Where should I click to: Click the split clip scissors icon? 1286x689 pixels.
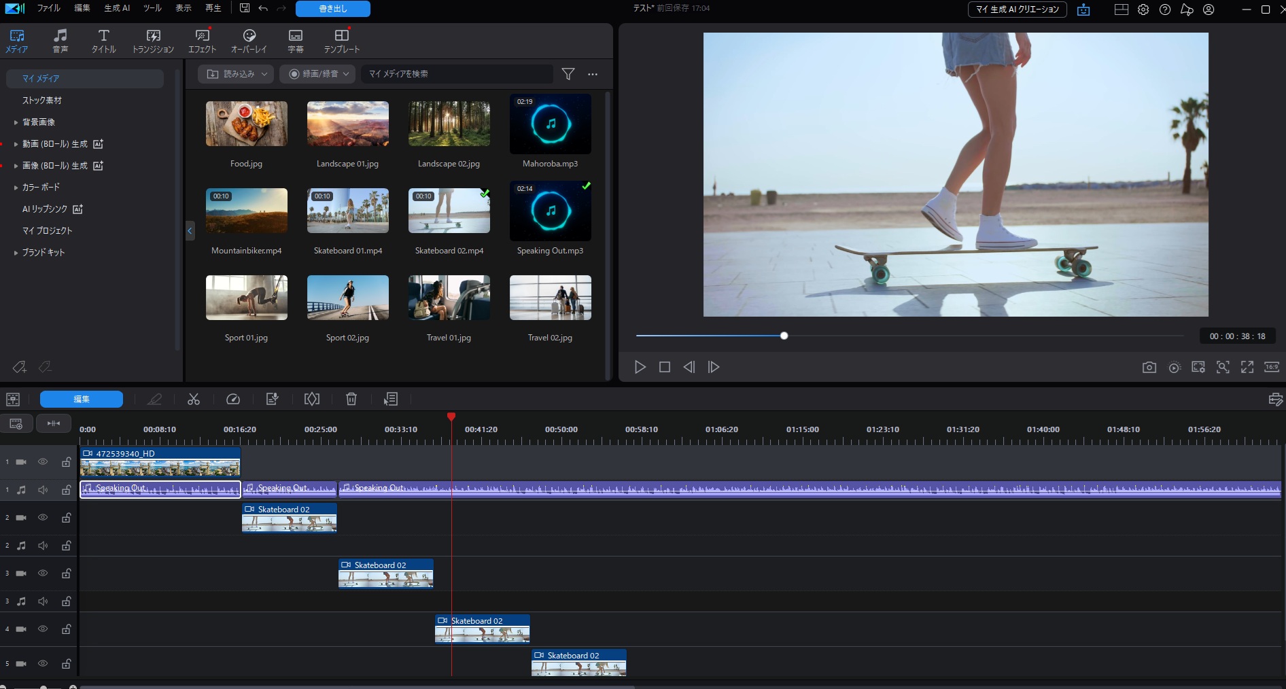194,400
